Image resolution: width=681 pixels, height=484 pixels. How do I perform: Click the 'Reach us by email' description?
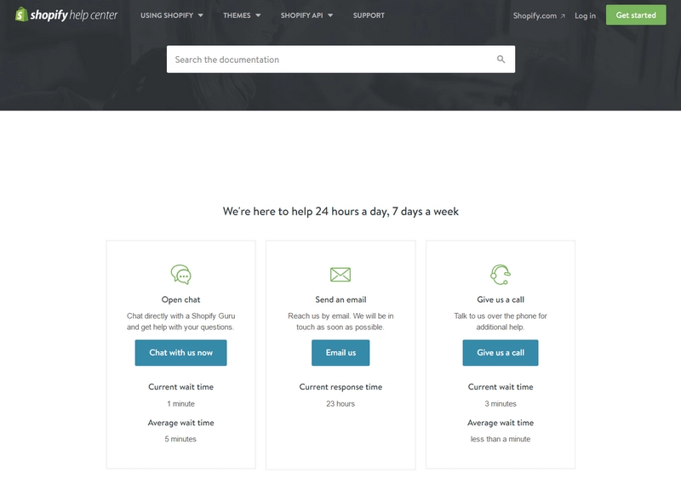pyautogui.click(x=340, y=322)
